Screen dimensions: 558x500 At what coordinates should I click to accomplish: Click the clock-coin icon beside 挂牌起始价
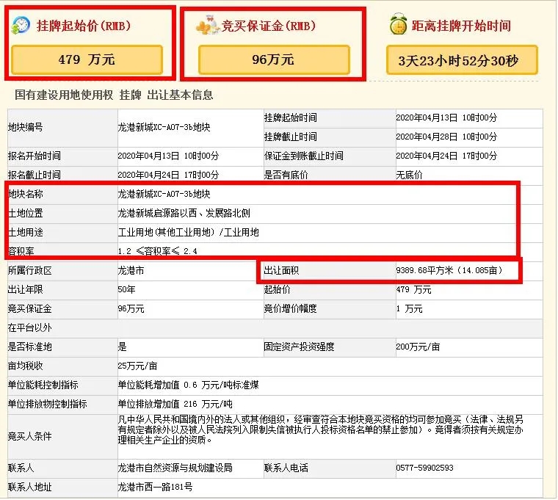(x=21, y=25)
